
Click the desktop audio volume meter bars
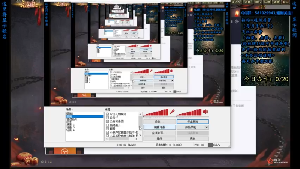[189, 112]
